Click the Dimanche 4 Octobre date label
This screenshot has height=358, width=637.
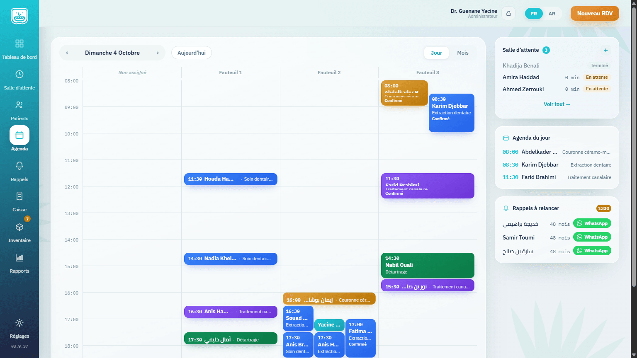[x=112, y=53]
